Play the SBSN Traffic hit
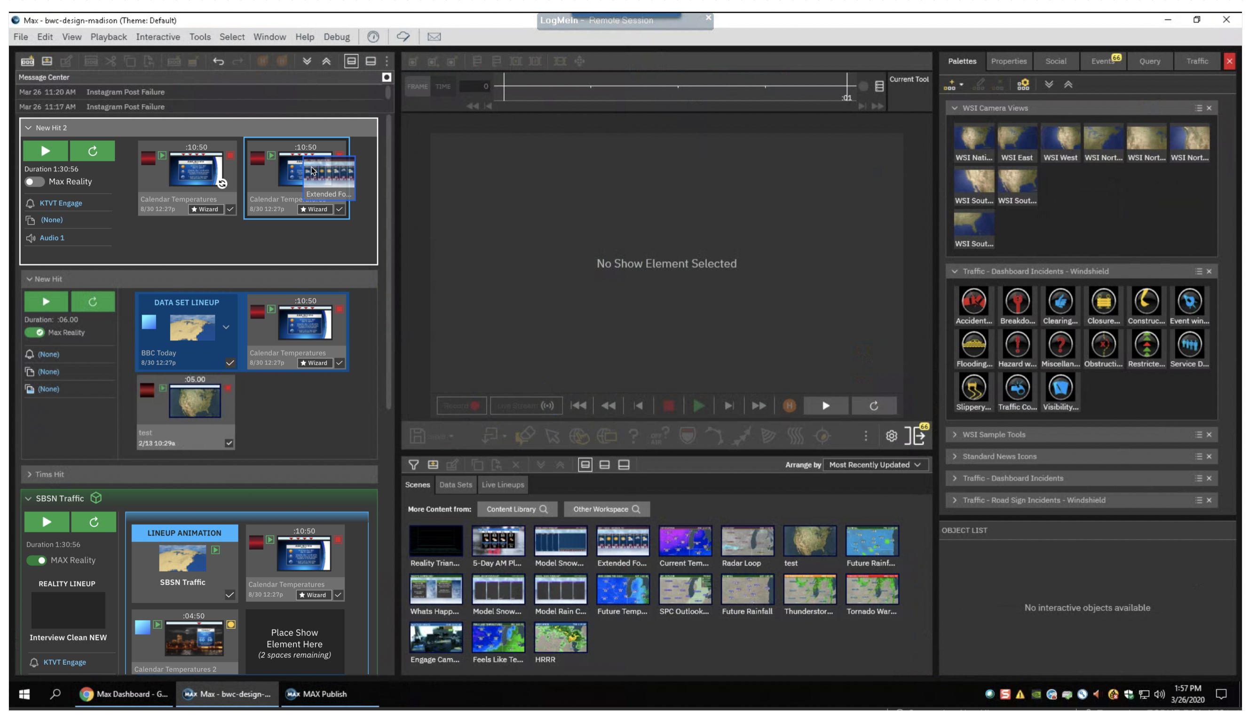1249x716 pixels. click(x=46, y=522)
